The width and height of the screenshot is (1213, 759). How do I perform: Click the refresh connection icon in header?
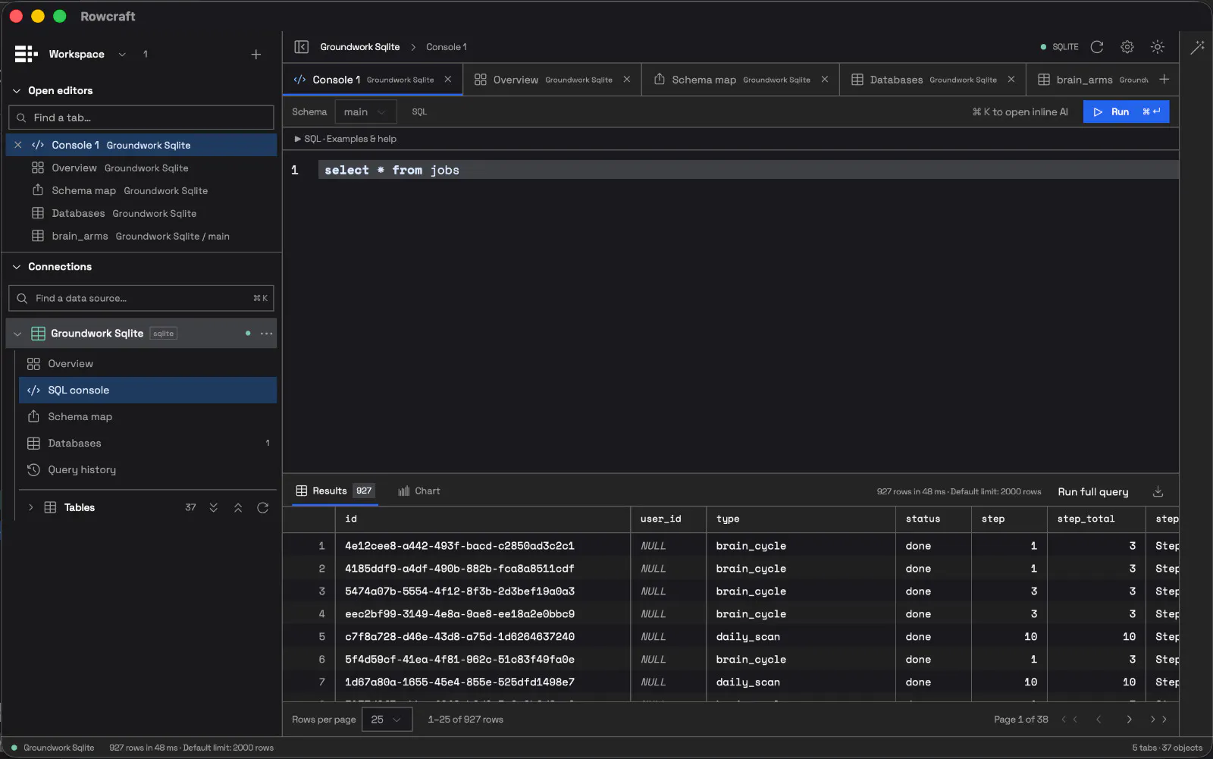[1096, 47]
